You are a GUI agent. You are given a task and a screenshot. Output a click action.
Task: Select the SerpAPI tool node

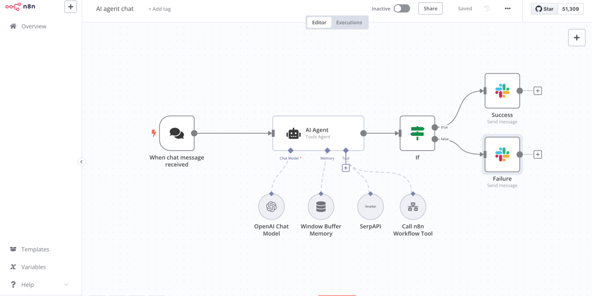point(370,206)
